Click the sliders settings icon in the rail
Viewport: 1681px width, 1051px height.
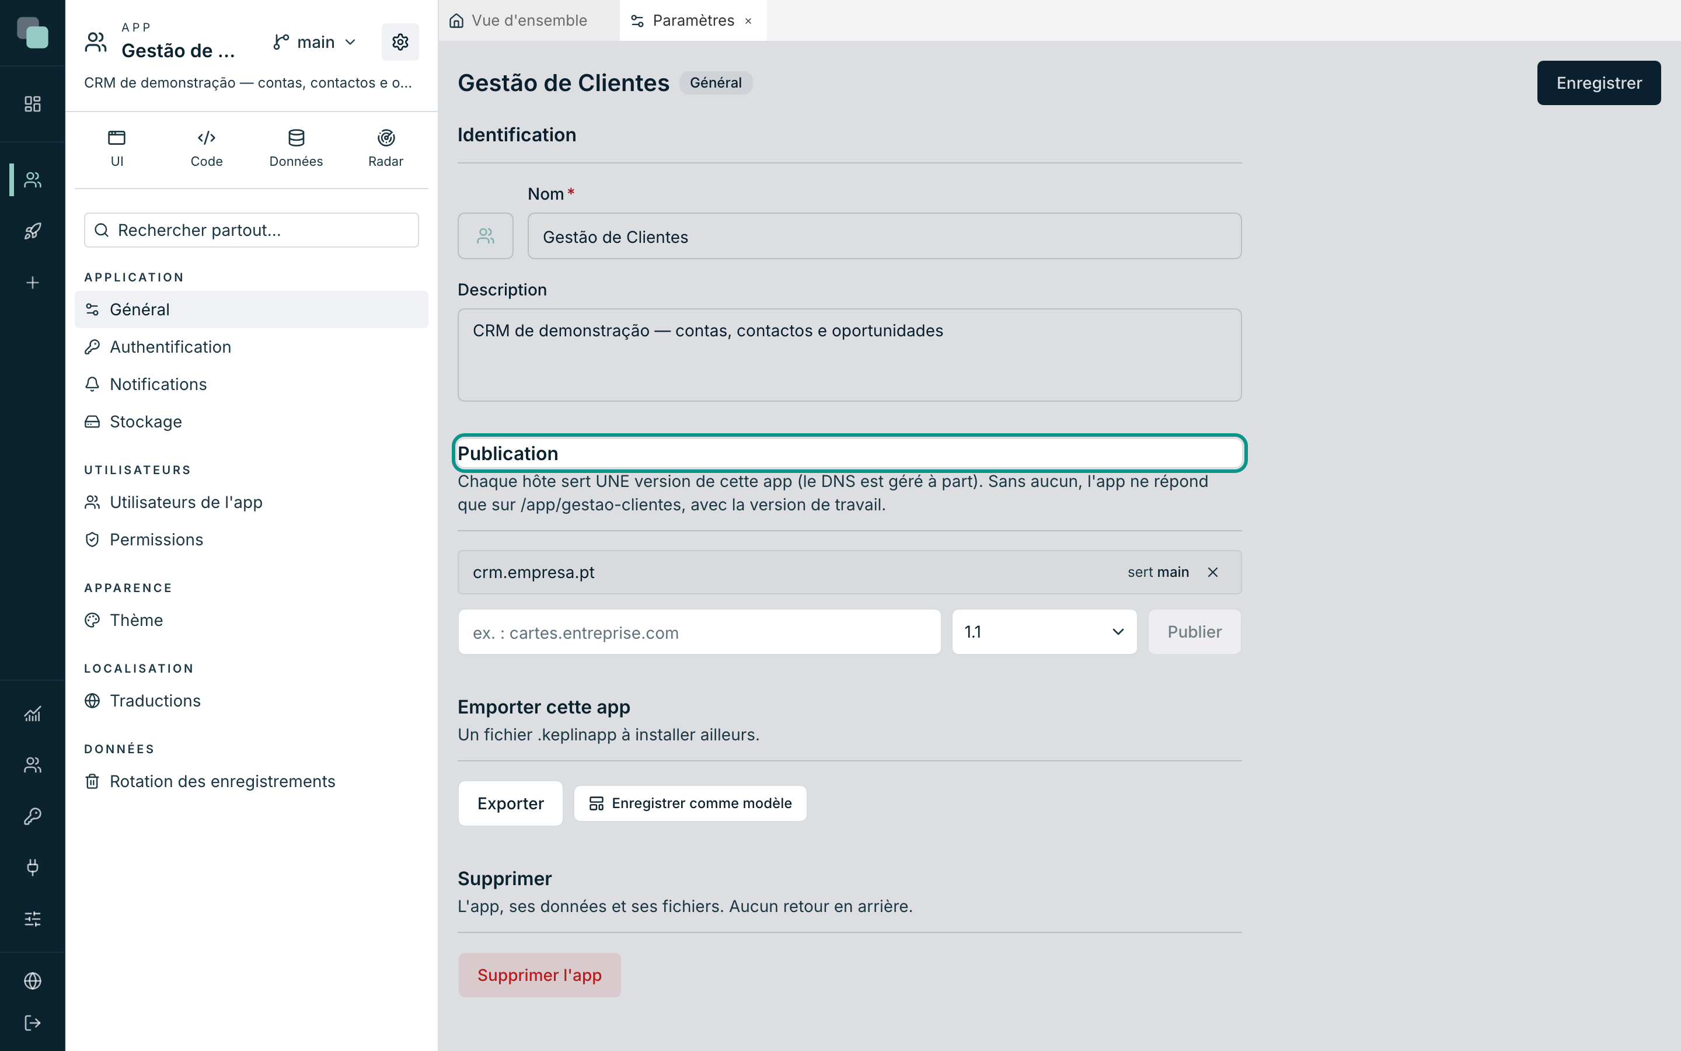pyautogui.click(x=33, y=918)
